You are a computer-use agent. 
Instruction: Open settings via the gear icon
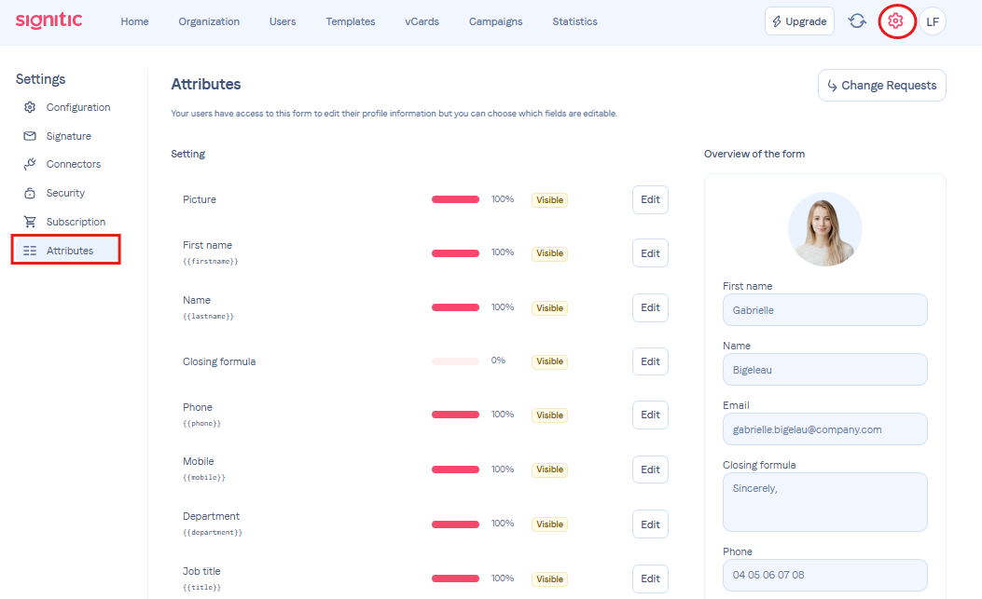[x=895, y=21]
